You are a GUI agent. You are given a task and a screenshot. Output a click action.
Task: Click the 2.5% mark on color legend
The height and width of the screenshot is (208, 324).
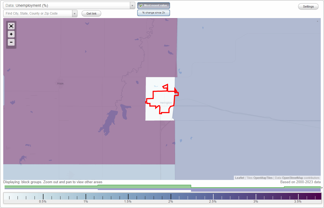(x=213, y=202)
